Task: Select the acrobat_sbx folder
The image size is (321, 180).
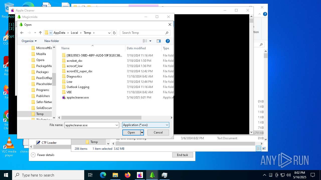Action: 74,61
